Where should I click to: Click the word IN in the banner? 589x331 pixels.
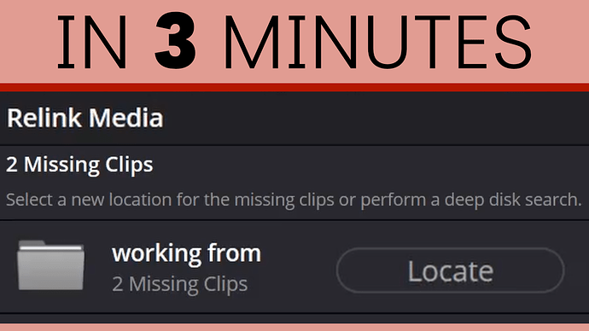[91, 42]
